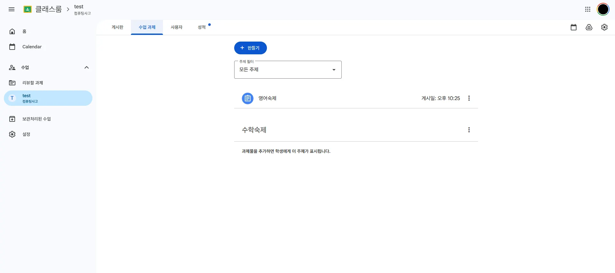Click the Google Classroom logo
The image size is (615, 273).
28,9
